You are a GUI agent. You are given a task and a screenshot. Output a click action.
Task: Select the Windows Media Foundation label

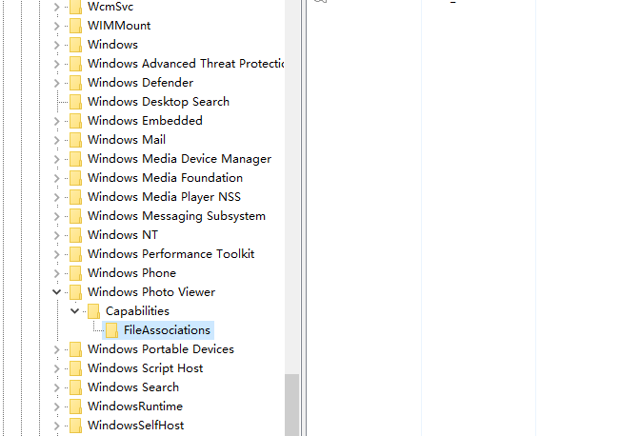point(166,178)
